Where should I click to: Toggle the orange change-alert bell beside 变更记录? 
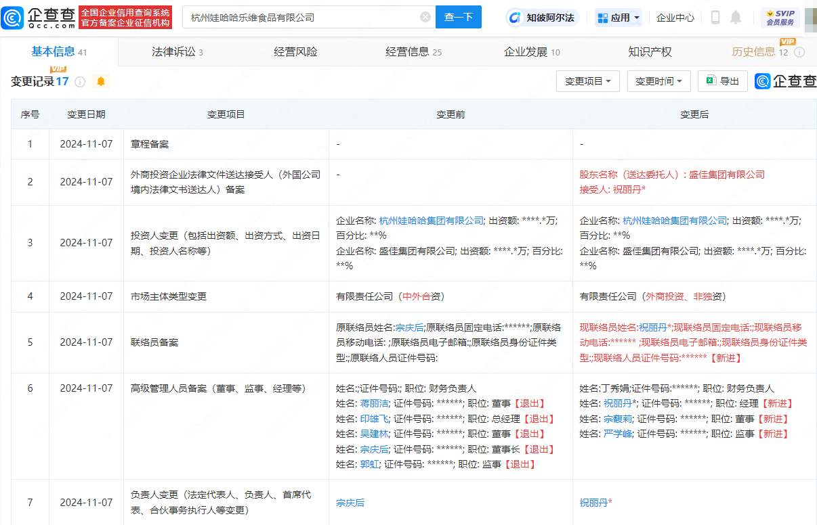pos(101,82)
